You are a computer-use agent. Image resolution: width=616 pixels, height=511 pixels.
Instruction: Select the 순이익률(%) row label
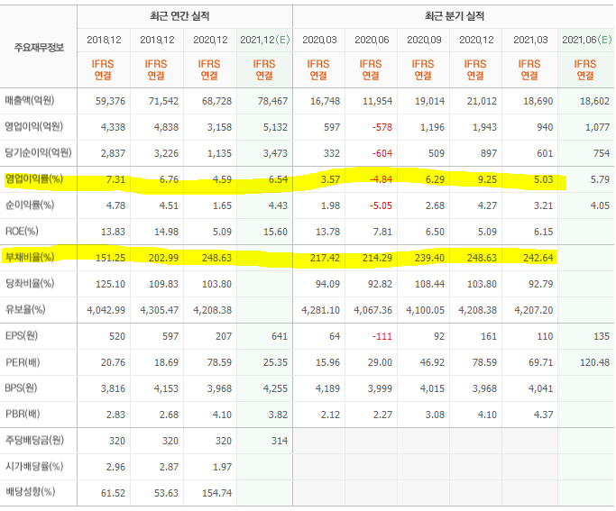click(30, 205)
